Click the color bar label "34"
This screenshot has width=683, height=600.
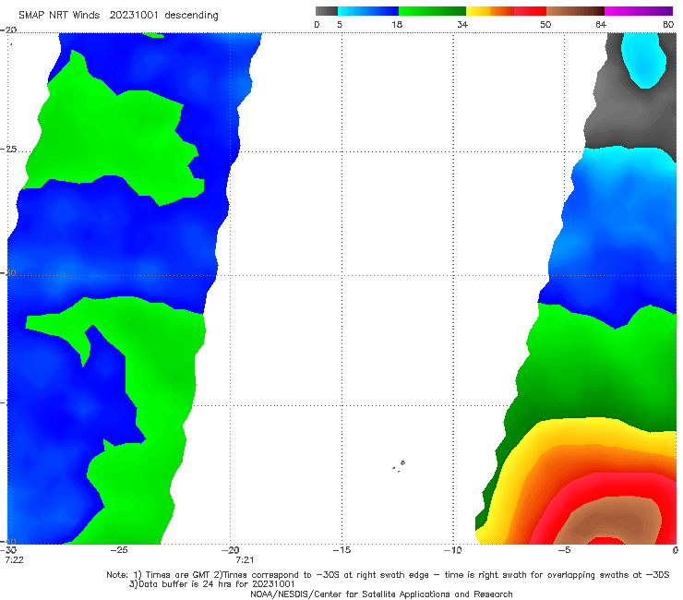462,24
